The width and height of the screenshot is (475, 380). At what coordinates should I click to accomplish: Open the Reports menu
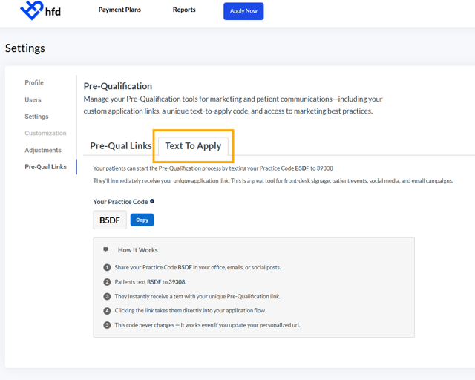pyautogui.click(x=184, y=10)
